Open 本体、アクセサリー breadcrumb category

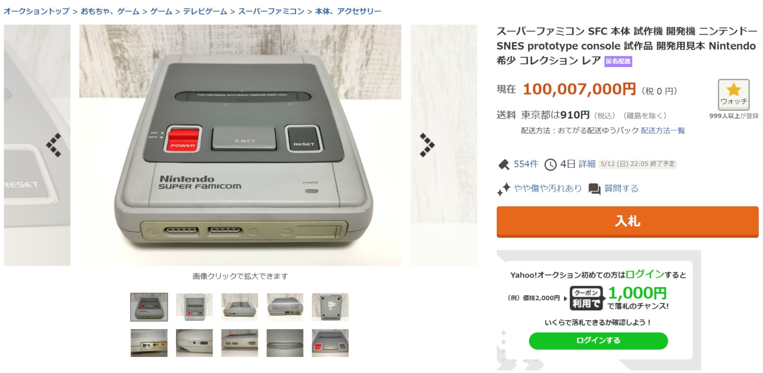point(348,11)
